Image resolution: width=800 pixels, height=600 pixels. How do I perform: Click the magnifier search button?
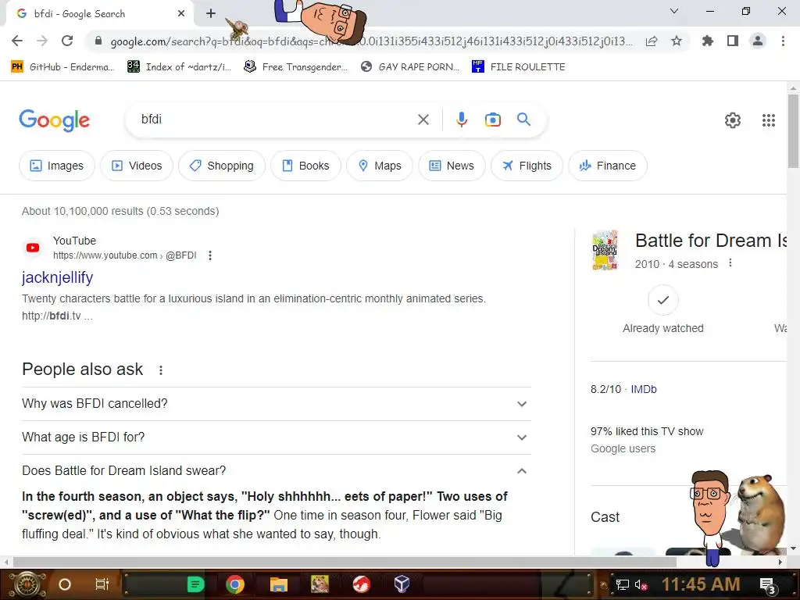tap(524, 120)
